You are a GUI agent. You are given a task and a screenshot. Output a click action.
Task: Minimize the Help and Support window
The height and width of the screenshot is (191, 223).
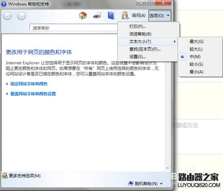(x=141, y=3)
